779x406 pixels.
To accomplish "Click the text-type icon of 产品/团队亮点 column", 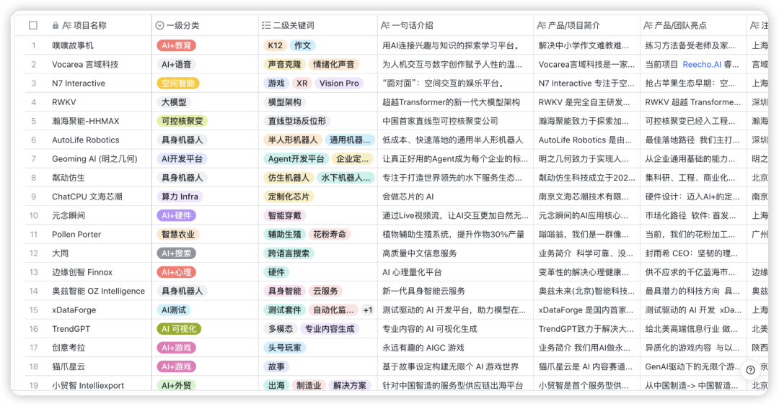I will pyautogui.click(x=648, y=25).
